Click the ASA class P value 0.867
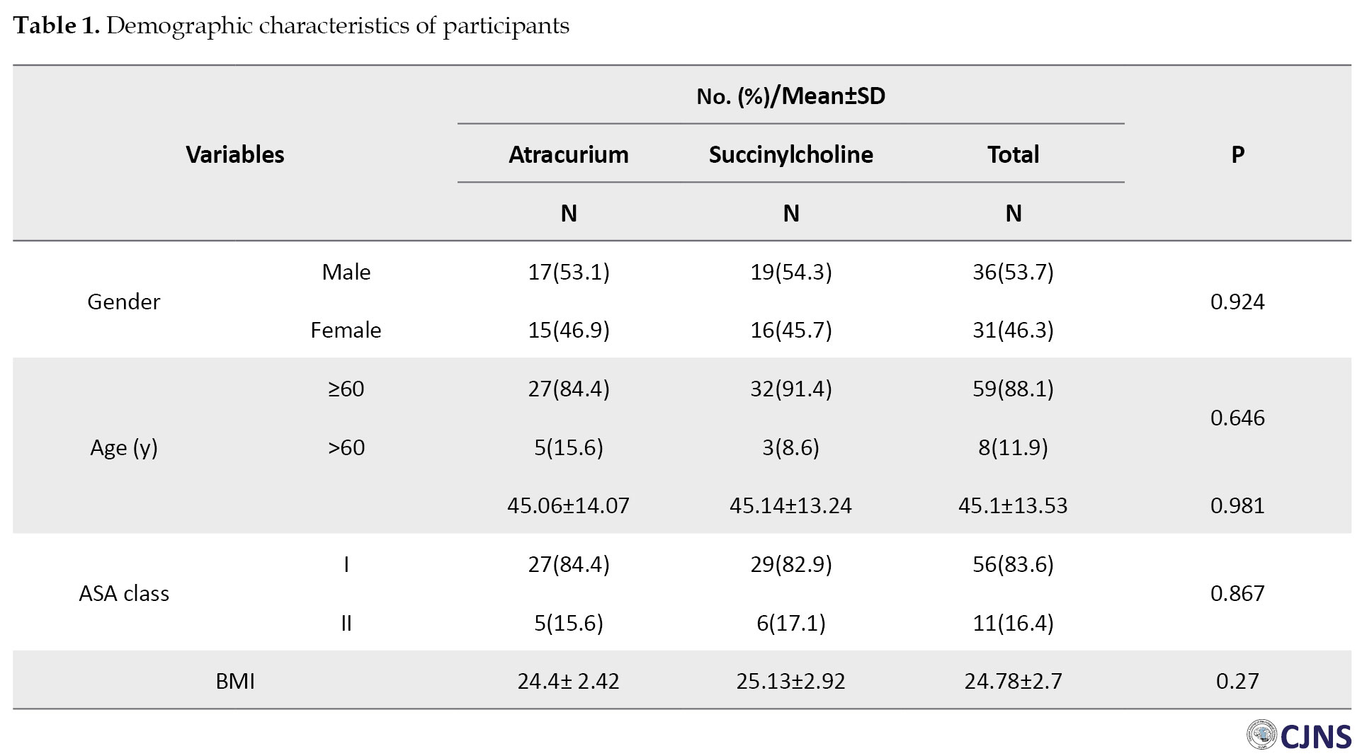 coord(1237,593)
